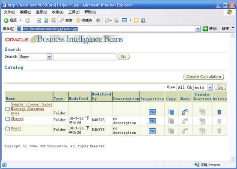Click the Home toolbar icon

pos(53,20)
